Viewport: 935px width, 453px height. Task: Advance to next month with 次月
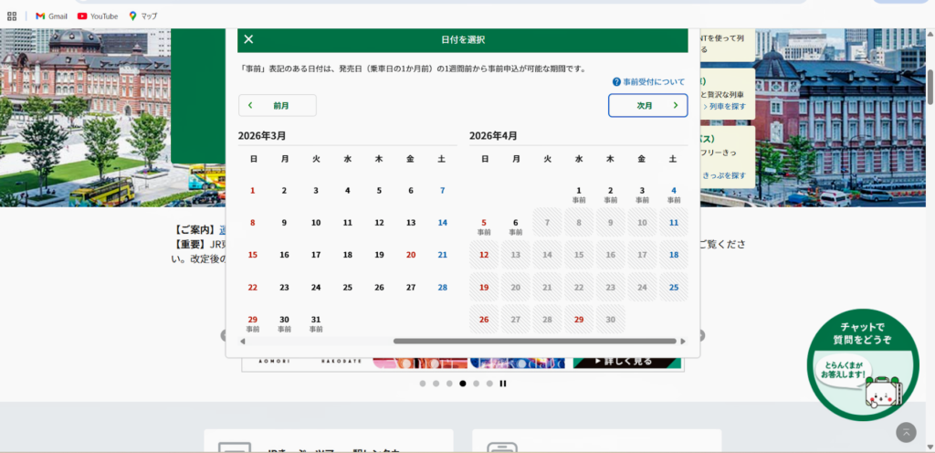647,106
